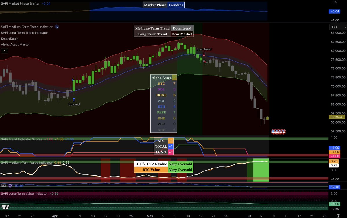This screenshot has height=218, width=347.
Task: Select the SAFi Long-Term Trend Indicator legend
Action: 25,33
